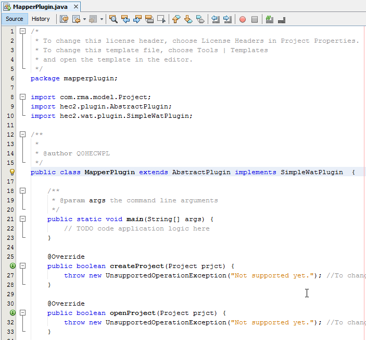Click 'hec2.plugin.AbstractPlugin' import text
The width and height of the screenshot is (366, 340).
point(114,106)
